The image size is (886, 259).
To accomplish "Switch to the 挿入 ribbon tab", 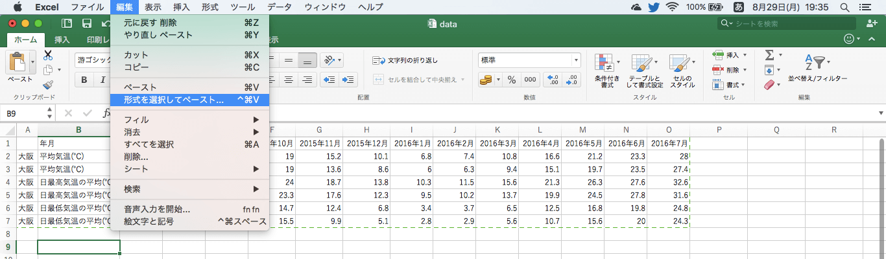I will (x=62, y=39).
